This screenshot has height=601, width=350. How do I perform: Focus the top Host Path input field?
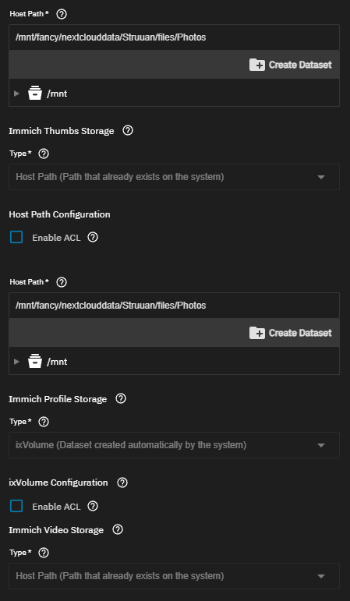(x=174, y=37)
